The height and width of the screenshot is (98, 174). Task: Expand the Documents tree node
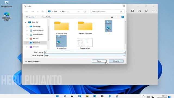click(27, 30)
